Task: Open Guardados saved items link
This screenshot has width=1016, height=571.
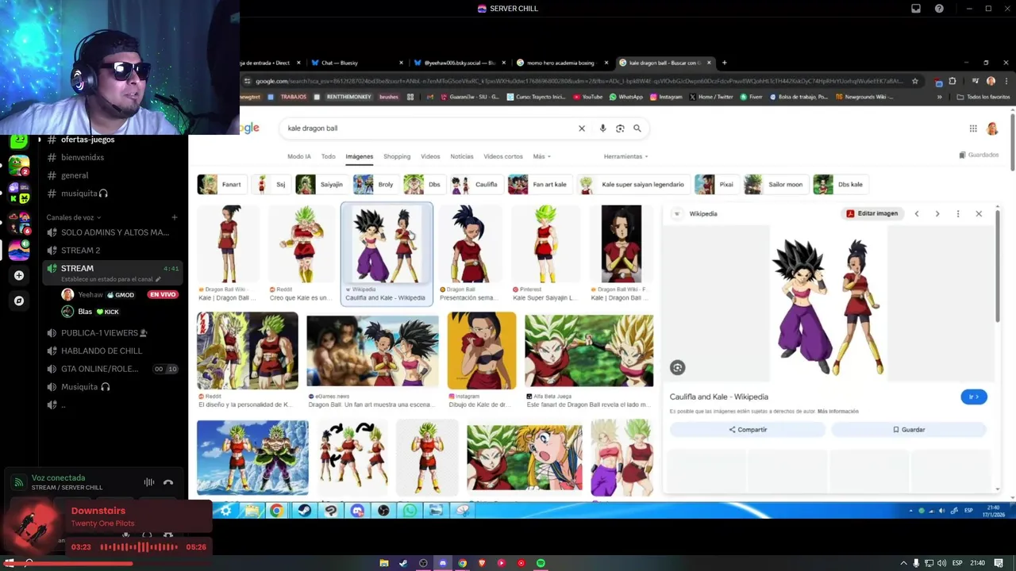Action: (979, 155)
